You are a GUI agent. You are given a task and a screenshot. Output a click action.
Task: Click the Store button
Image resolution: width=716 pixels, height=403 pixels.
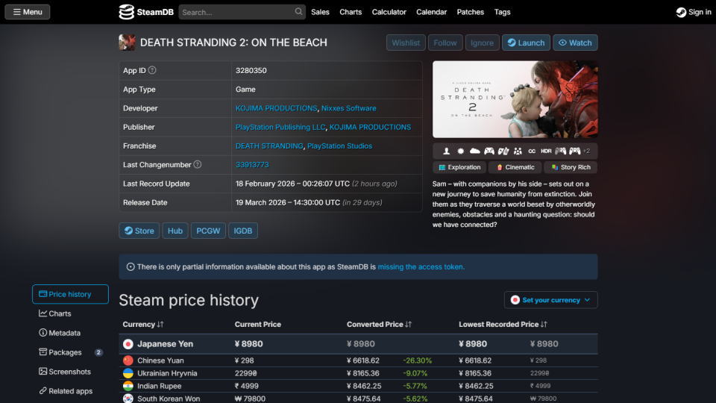coord(139,231)
